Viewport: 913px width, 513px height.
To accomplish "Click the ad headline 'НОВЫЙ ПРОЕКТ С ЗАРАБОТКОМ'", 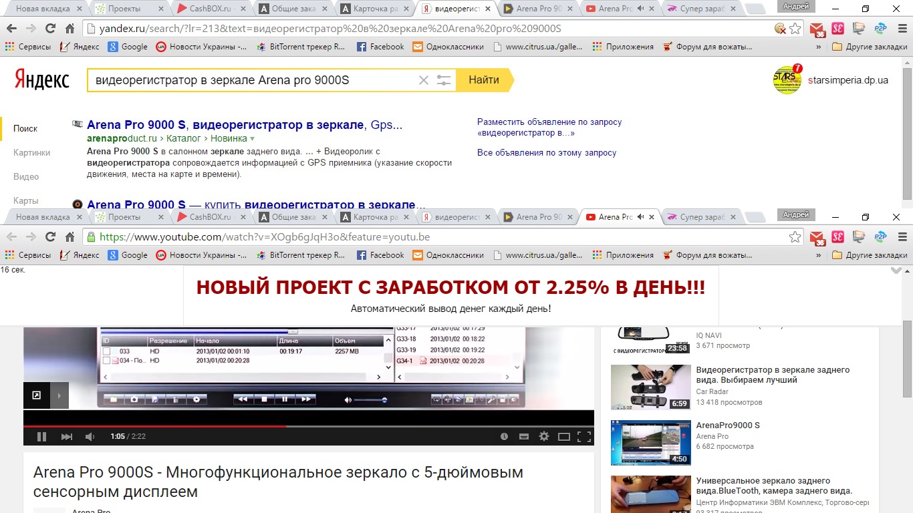I will 450,288.
